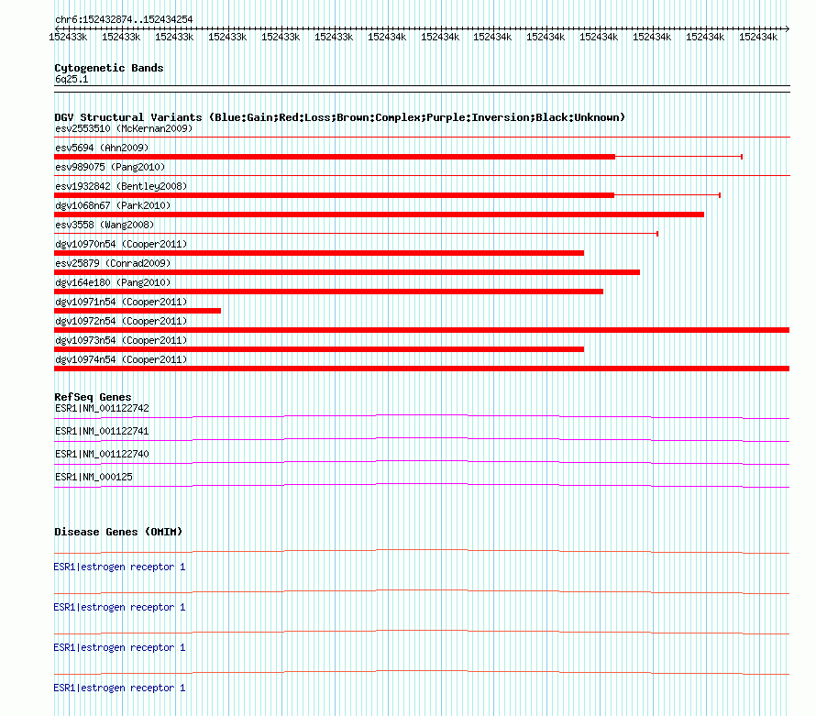Click the red loss bar under dgv1068n67
The image size is (816, 716).
click(x=379, y=215)
